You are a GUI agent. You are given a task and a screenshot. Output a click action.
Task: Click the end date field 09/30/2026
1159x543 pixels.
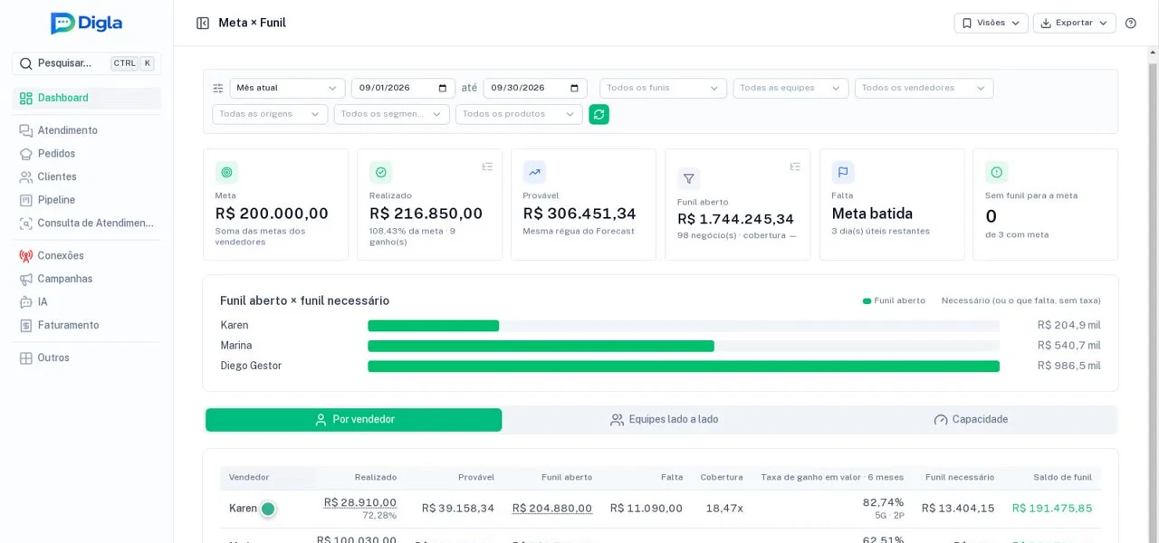[x=535, y=88]
